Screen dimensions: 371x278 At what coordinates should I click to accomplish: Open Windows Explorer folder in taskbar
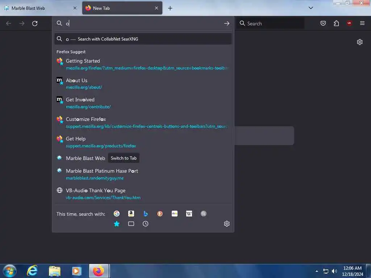55,271
